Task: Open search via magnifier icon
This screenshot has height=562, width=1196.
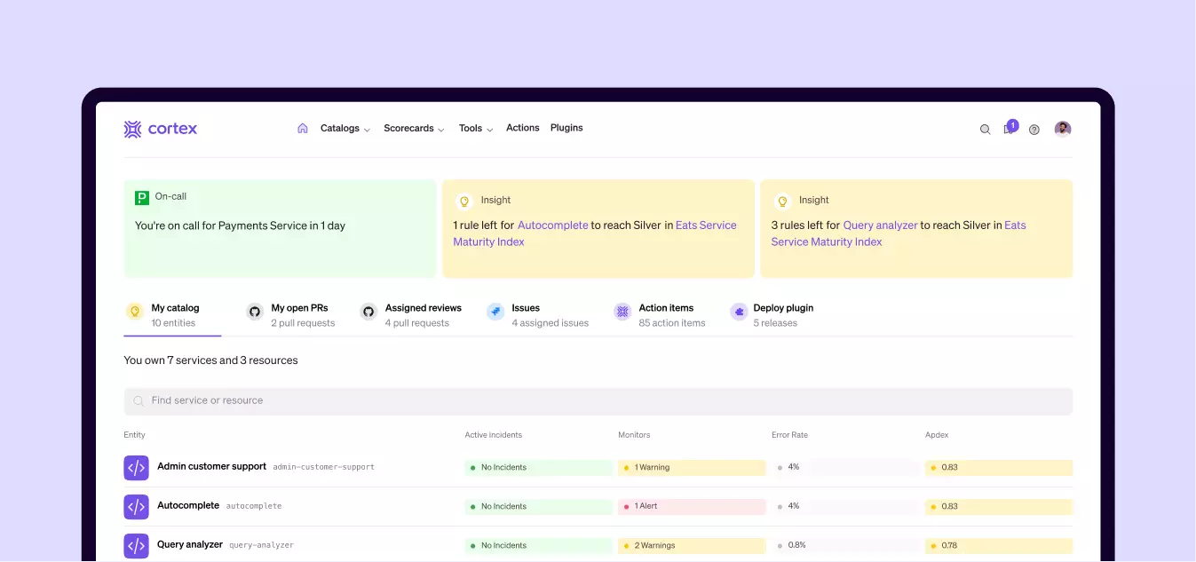Action: coord(985,130)
